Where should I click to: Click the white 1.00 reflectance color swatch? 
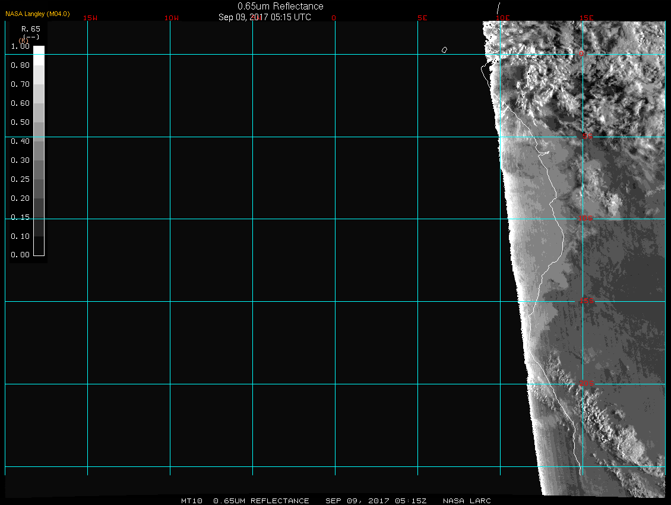click(39, 50)
